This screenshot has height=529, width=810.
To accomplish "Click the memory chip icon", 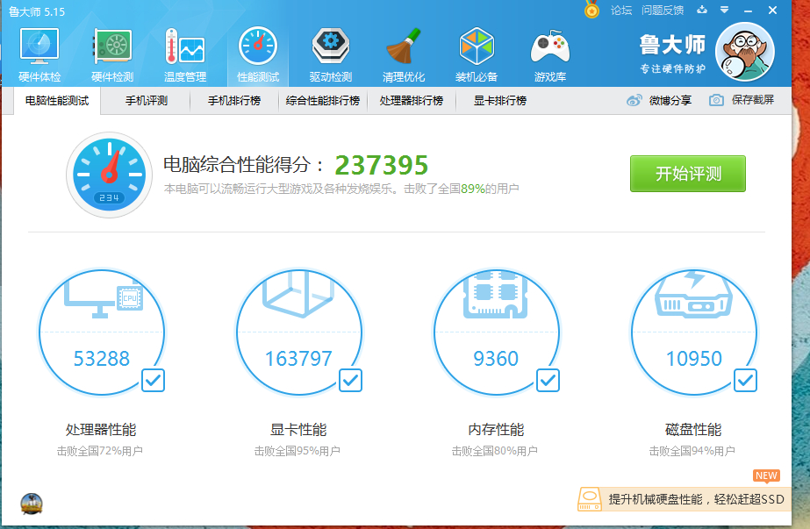I will click(496, 293).
